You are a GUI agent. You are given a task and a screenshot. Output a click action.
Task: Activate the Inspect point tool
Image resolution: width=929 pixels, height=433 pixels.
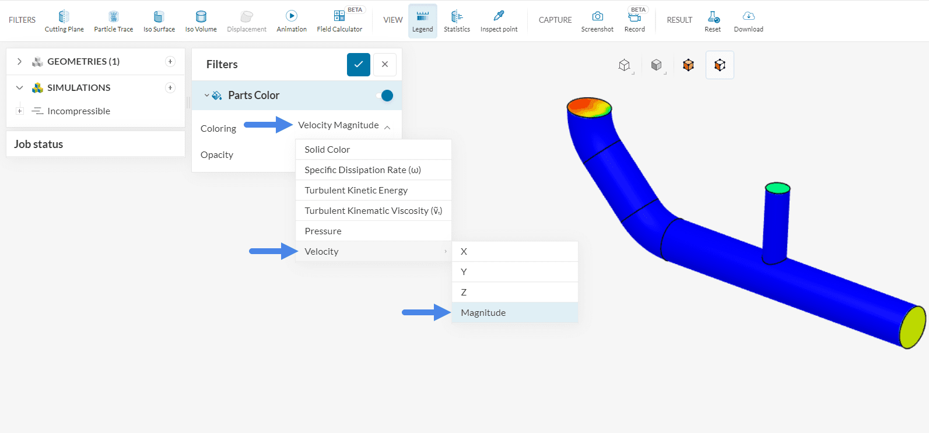tap(499, 21)
